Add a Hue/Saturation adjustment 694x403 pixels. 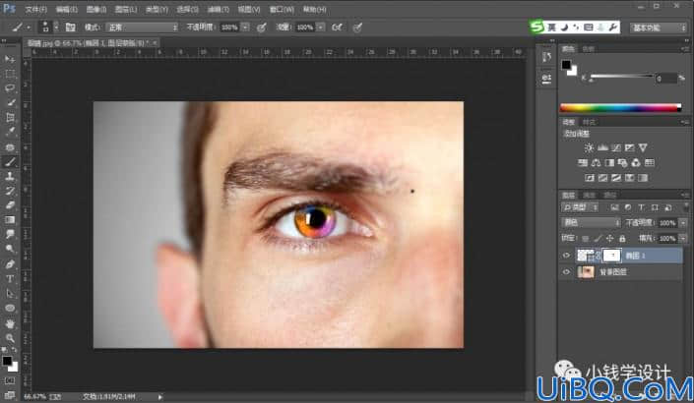[583, 163]
